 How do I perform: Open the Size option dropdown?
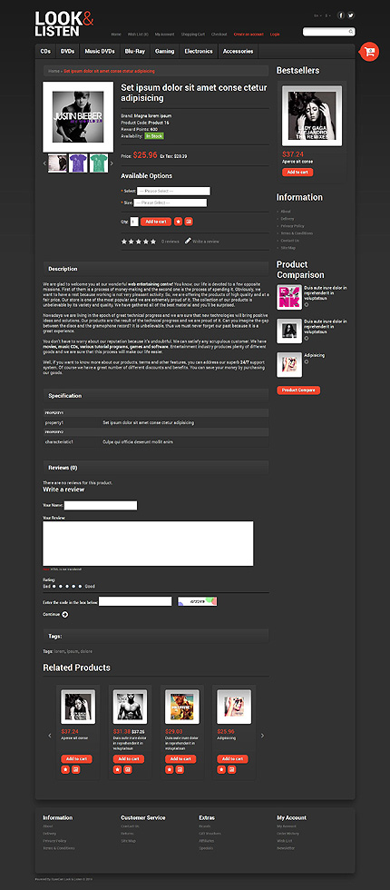tap(171, 203)
